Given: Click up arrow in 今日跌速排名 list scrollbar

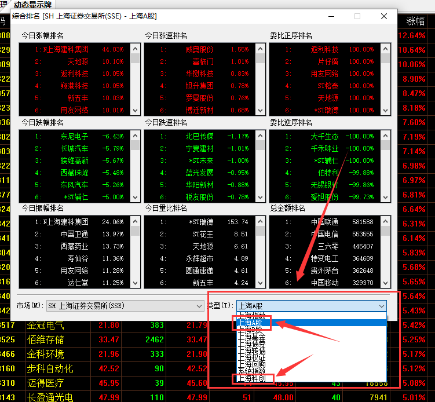Looking at the screenshot, I should pos(260,136).
